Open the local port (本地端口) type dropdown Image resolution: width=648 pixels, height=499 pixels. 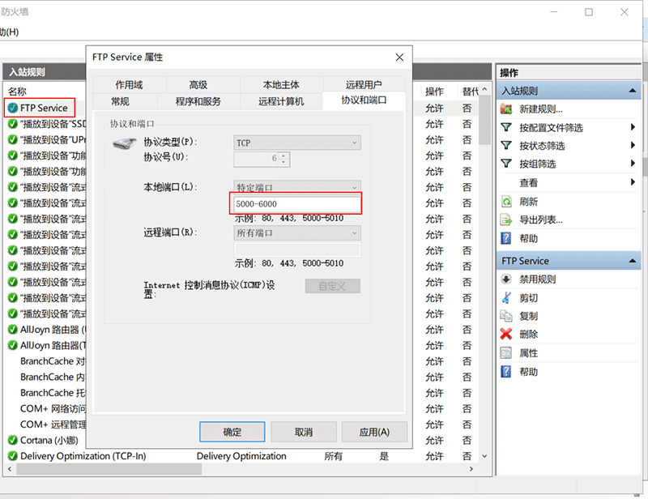pos(297,186)
